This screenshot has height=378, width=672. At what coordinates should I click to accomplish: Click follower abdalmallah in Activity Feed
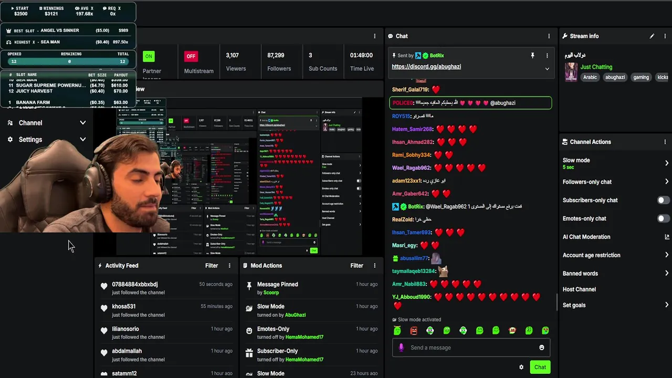(x=127, y=351)
